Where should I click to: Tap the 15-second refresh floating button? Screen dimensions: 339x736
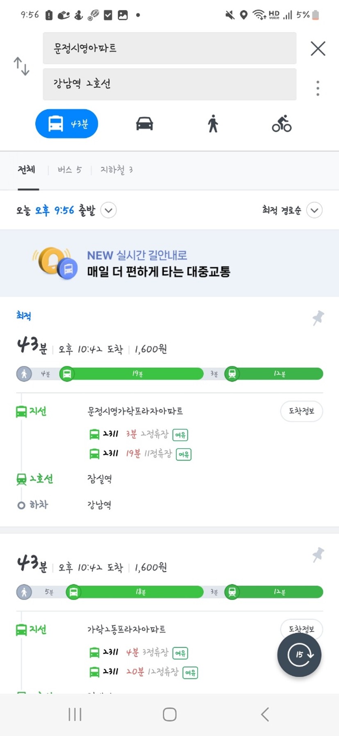tap(299, 655)
